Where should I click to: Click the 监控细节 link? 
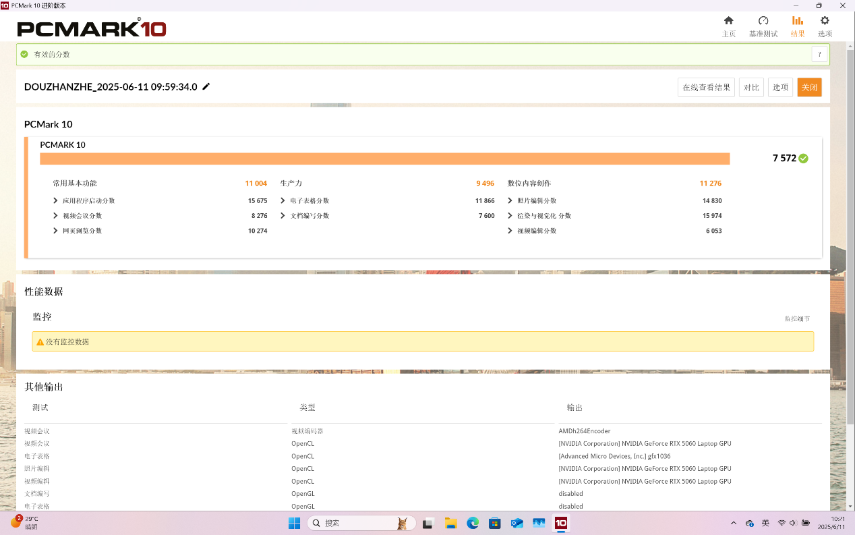point(797,318)
